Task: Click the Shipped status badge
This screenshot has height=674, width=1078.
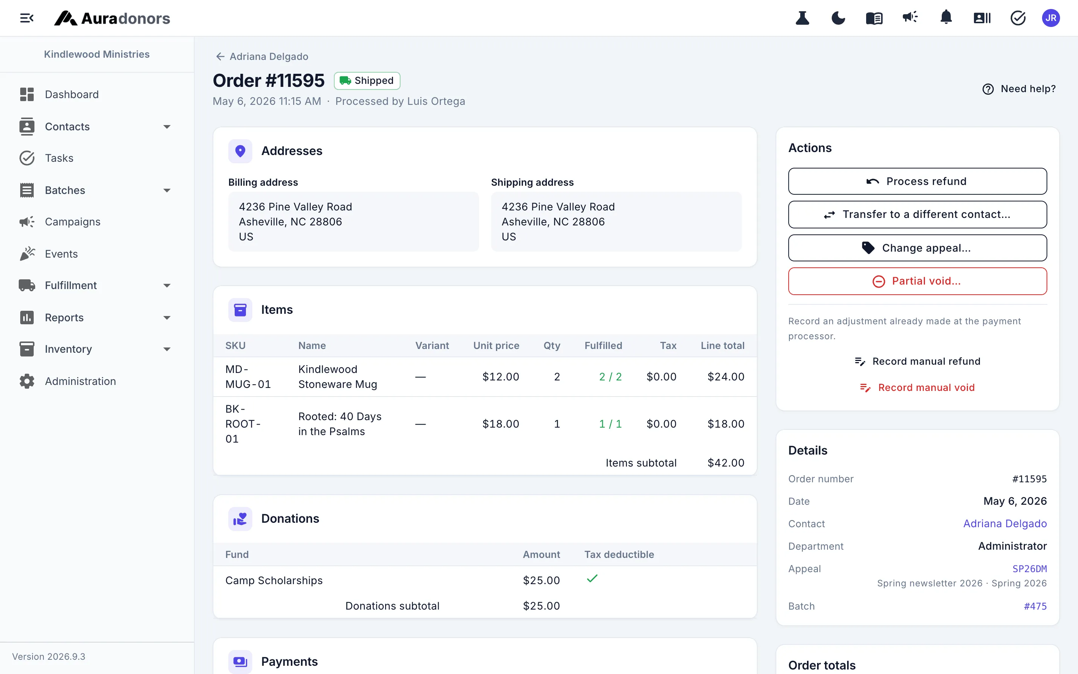Action: coord(367,81)
